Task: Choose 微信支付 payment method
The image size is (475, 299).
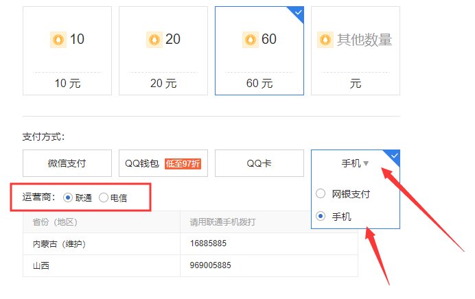Action: pyautogui.click(x=67, y=163)
